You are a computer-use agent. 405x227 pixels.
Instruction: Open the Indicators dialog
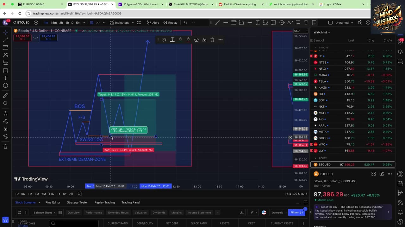pyautogui.click(x=119, y=23)
